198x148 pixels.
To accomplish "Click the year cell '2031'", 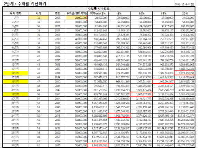I will [57, 43].
